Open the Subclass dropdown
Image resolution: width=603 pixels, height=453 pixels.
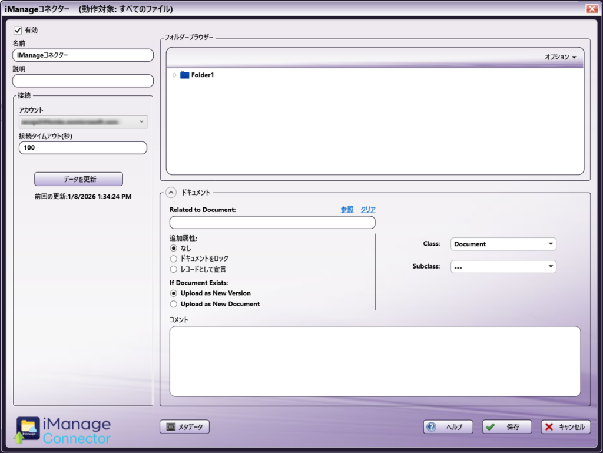[503, 267]
